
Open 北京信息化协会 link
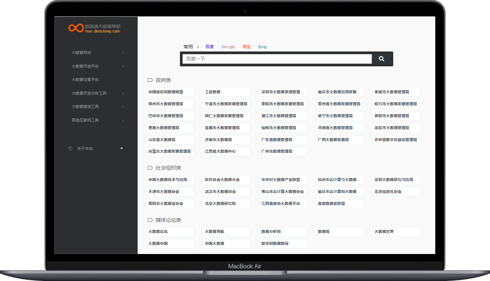tap(396, 192)
